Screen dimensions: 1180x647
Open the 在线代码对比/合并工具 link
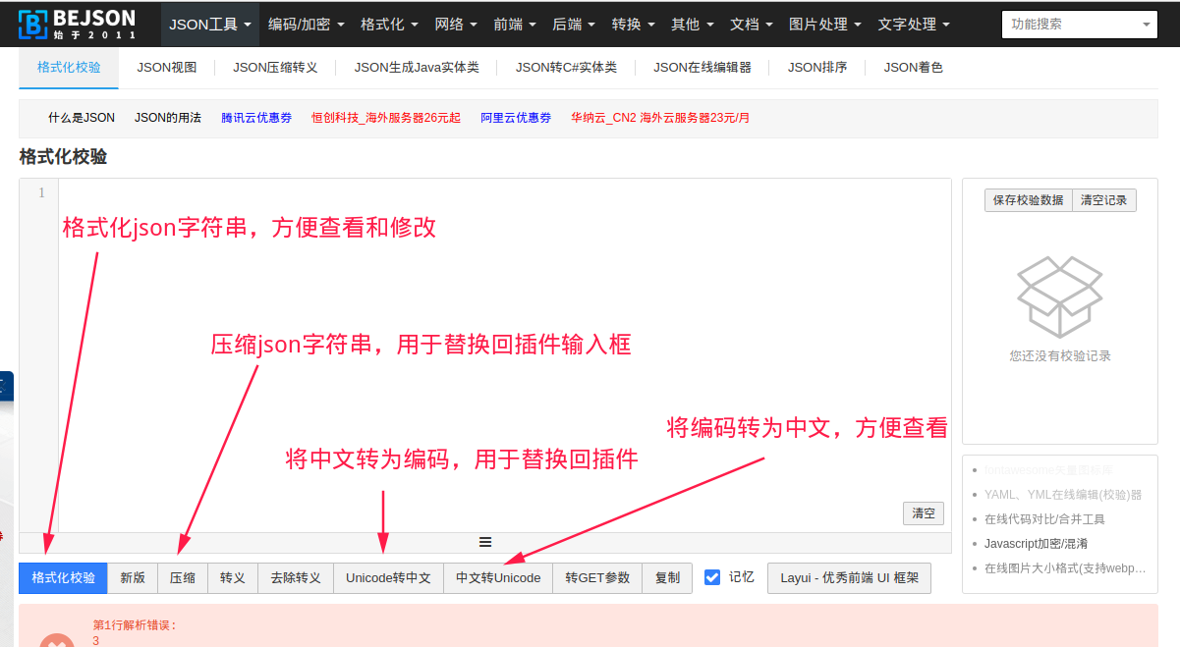pos(1044,519)
